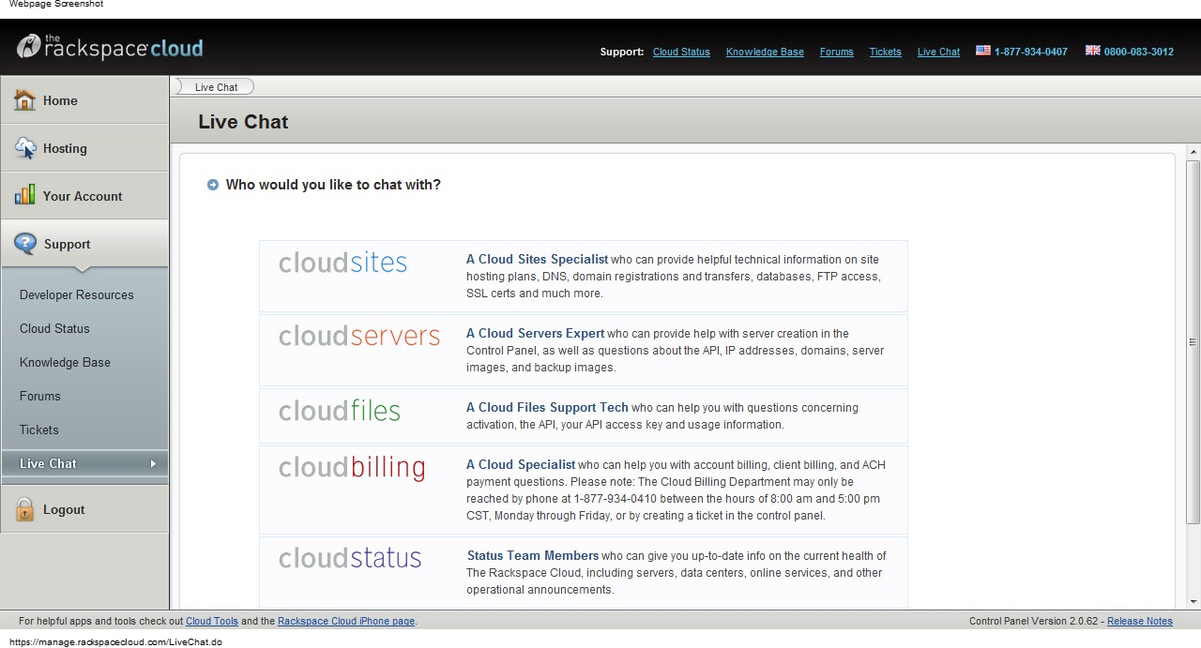The width and height of the screenshot is (1201, 648).
Task: Click the Rackspace Cloud logo
Action: [110, 48]
